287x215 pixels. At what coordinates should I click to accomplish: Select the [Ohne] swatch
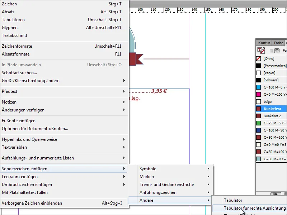point(271,58)
